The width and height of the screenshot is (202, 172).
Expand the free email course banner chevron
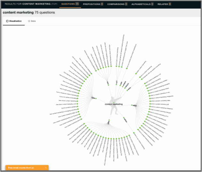point(46,168)
